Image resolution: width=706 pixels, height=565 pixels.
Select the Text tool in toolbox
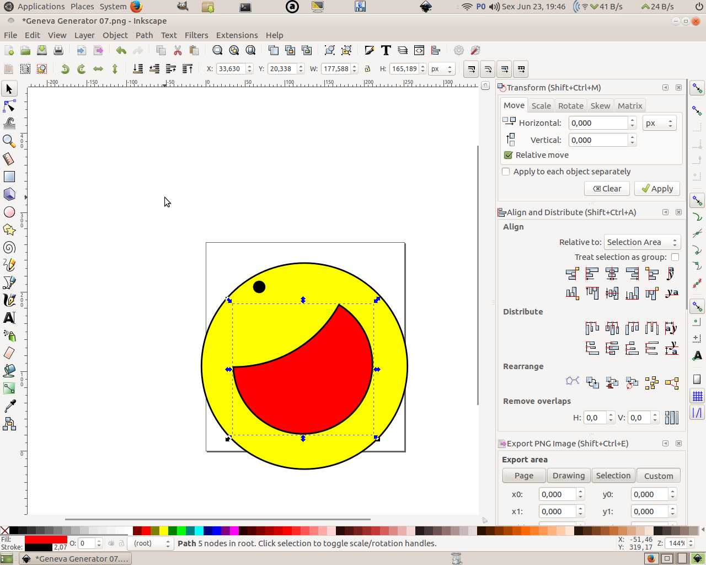coord(9,318)
